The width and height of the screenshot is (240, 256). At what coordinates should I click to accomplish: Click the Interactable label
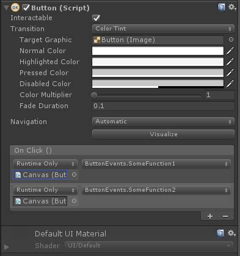tap(31, 18)
